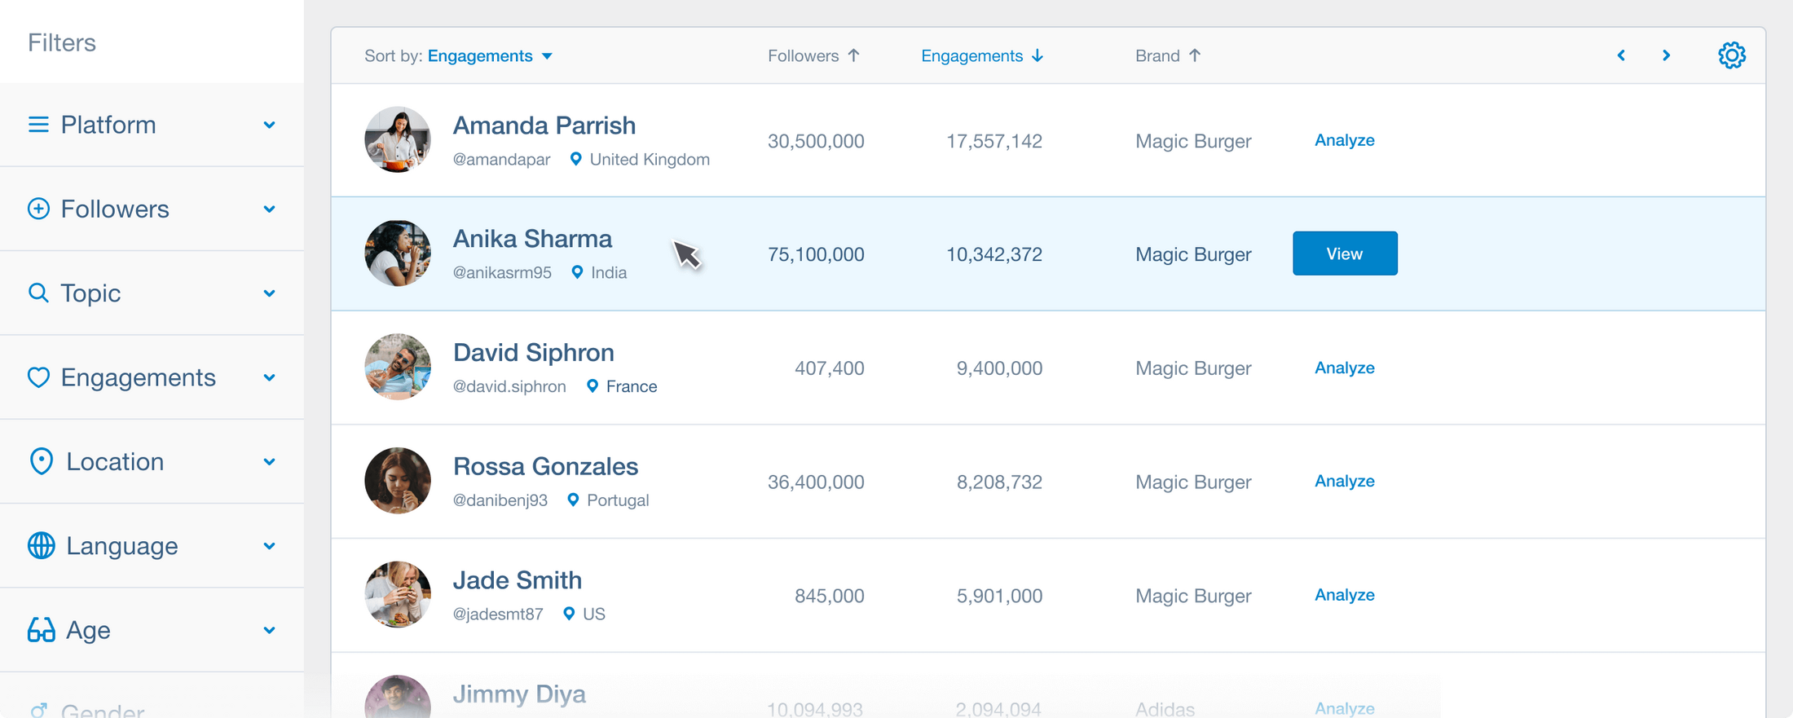
Task: Sort by the Brand column header
Action: [1167, 55]
